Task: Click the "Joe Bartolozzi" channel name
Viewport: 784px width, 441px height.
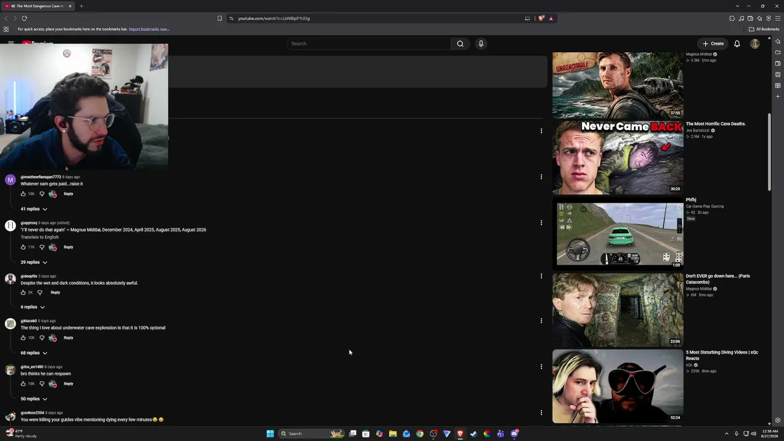Action: 697,130
